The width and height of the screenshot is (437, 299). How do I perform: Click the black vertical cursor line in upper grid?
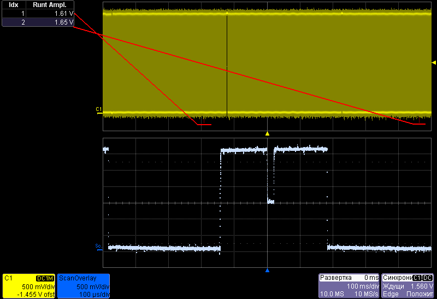[227, 66]
